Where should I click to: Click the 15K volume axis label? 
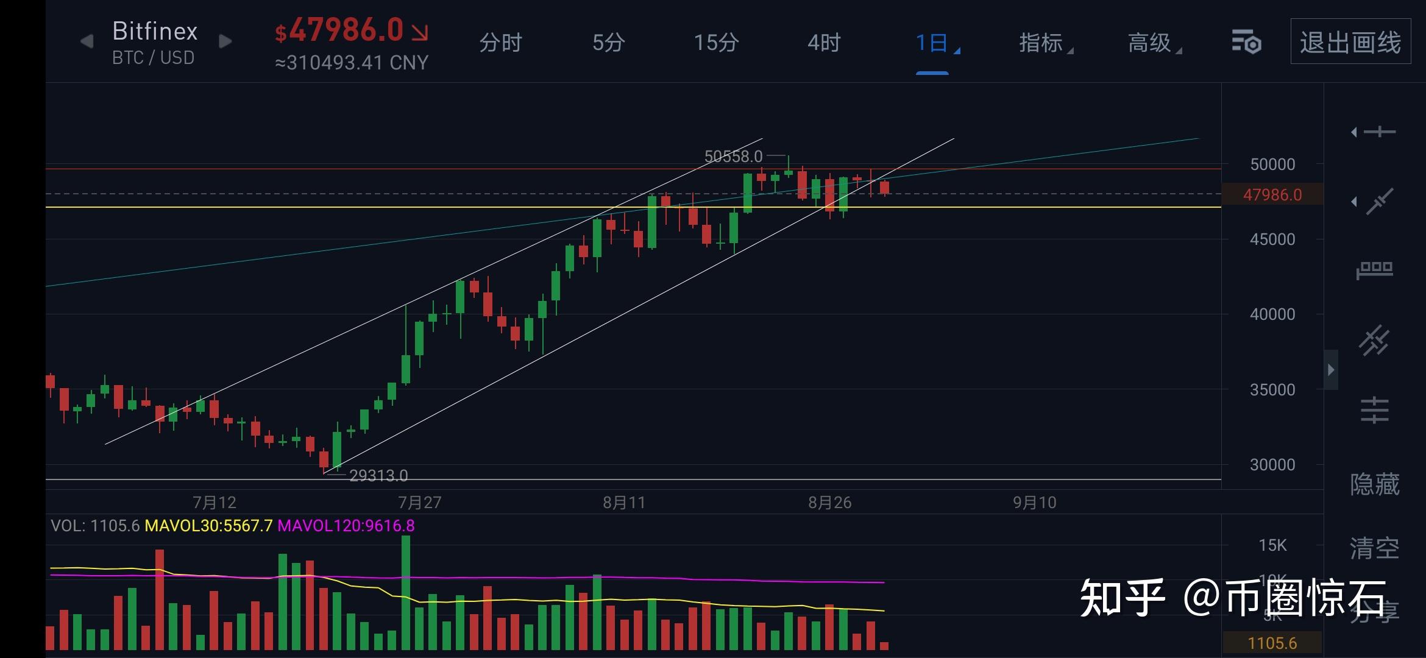click(x=1272, y=545)
